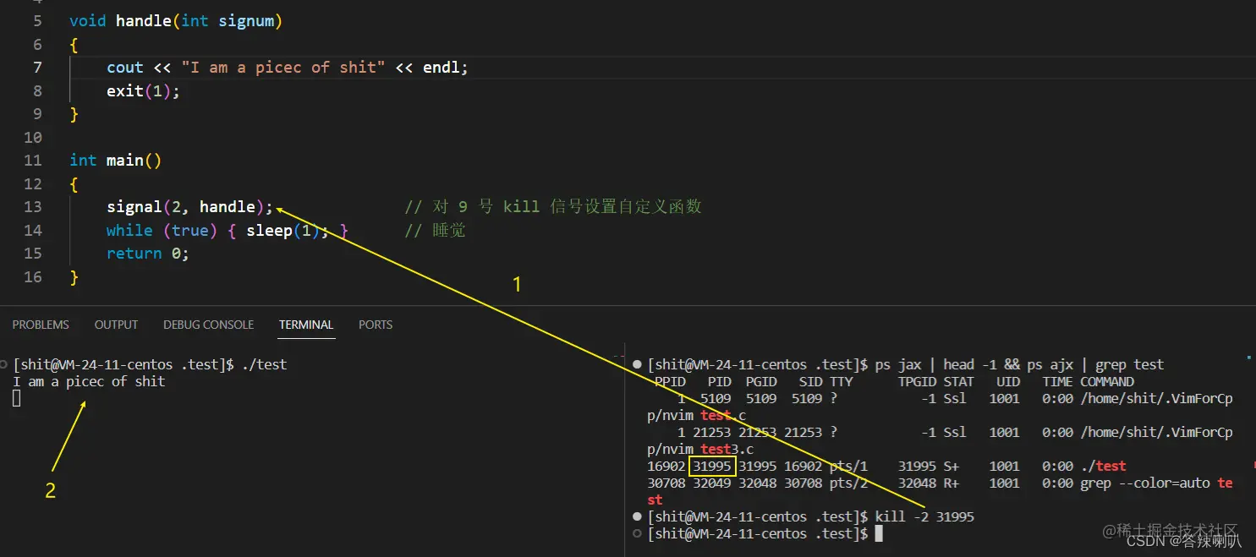Click PID 21253 in the ps output
Screen dimensions: 1256x557
712,432
